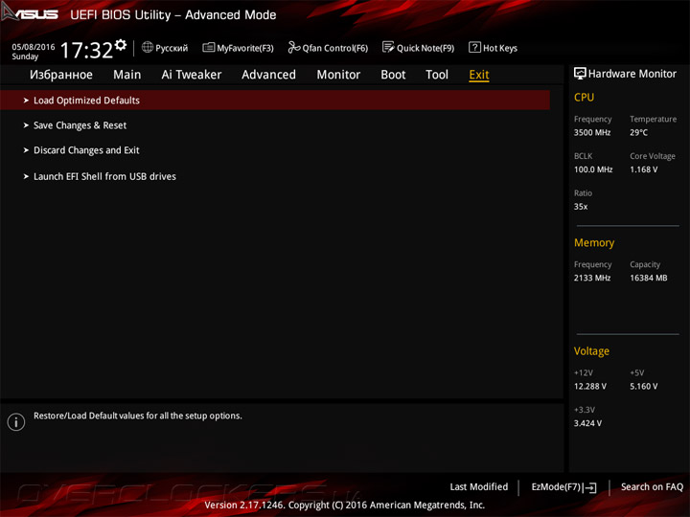Click CPU frequency value 3500 MHz
This screenshot has height=517, width=690.
tap(592, 132)
